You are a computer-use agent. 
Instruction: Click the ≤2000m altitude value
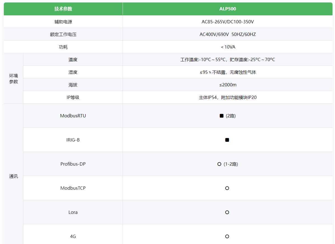pos(227,85)
